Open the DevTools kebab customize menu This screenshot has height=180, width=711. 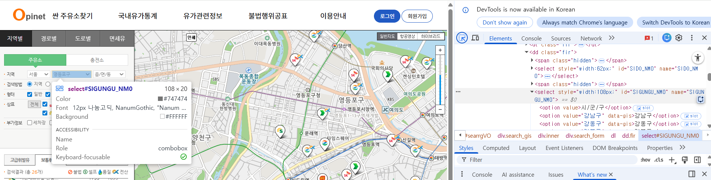[692, 38]
